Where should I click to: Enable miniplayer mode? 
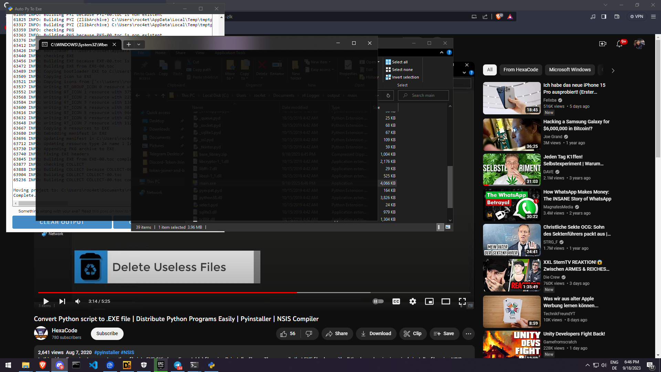tap(429, 301)
